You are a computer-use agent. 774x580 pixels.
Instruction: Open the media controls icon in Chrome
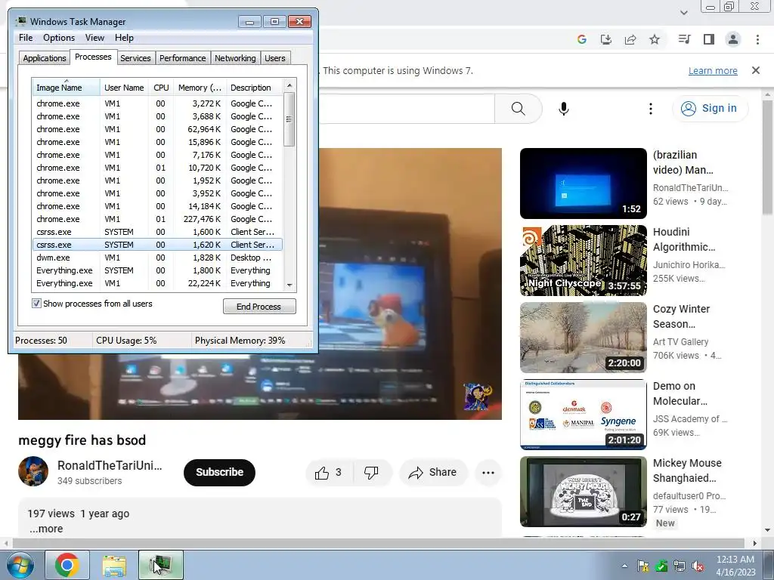pos(684,39)
